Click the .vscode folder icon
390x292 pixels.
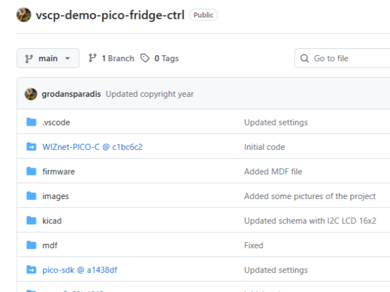tap(31, 122)
